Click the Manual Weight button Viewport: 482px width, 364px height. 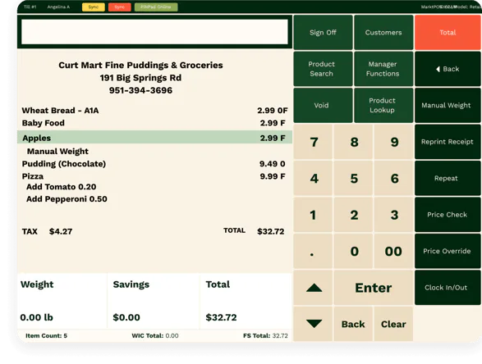(448, 105)
